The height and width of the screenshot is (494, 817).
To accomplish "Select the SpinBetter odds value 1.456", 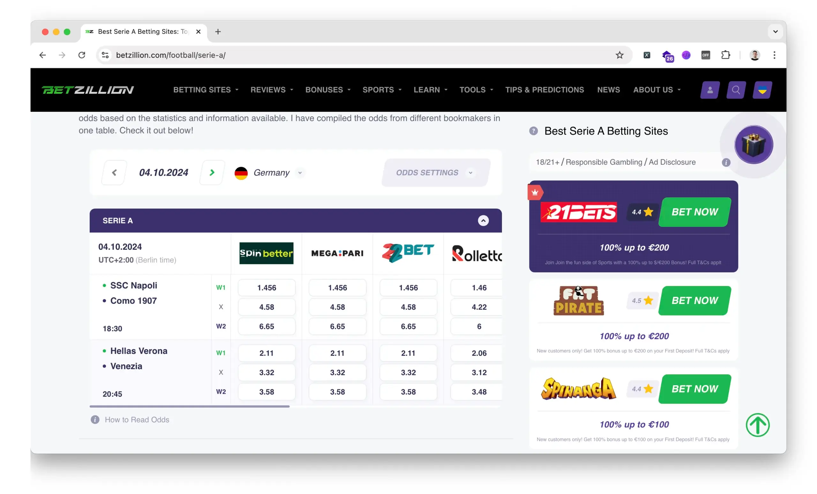I will (266, 287).
